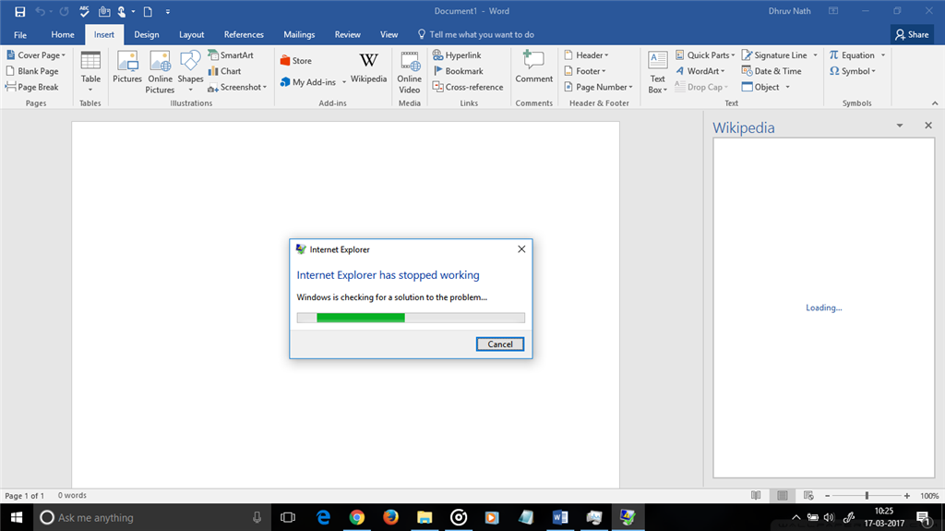The height and width of the screenshot is (531, 945).
Task: Insert a Chart
Action: 225,71
